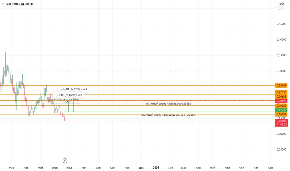Click the 0,45000 price axis tick
The height and width of the screenshot is (171, 290).
281,24
